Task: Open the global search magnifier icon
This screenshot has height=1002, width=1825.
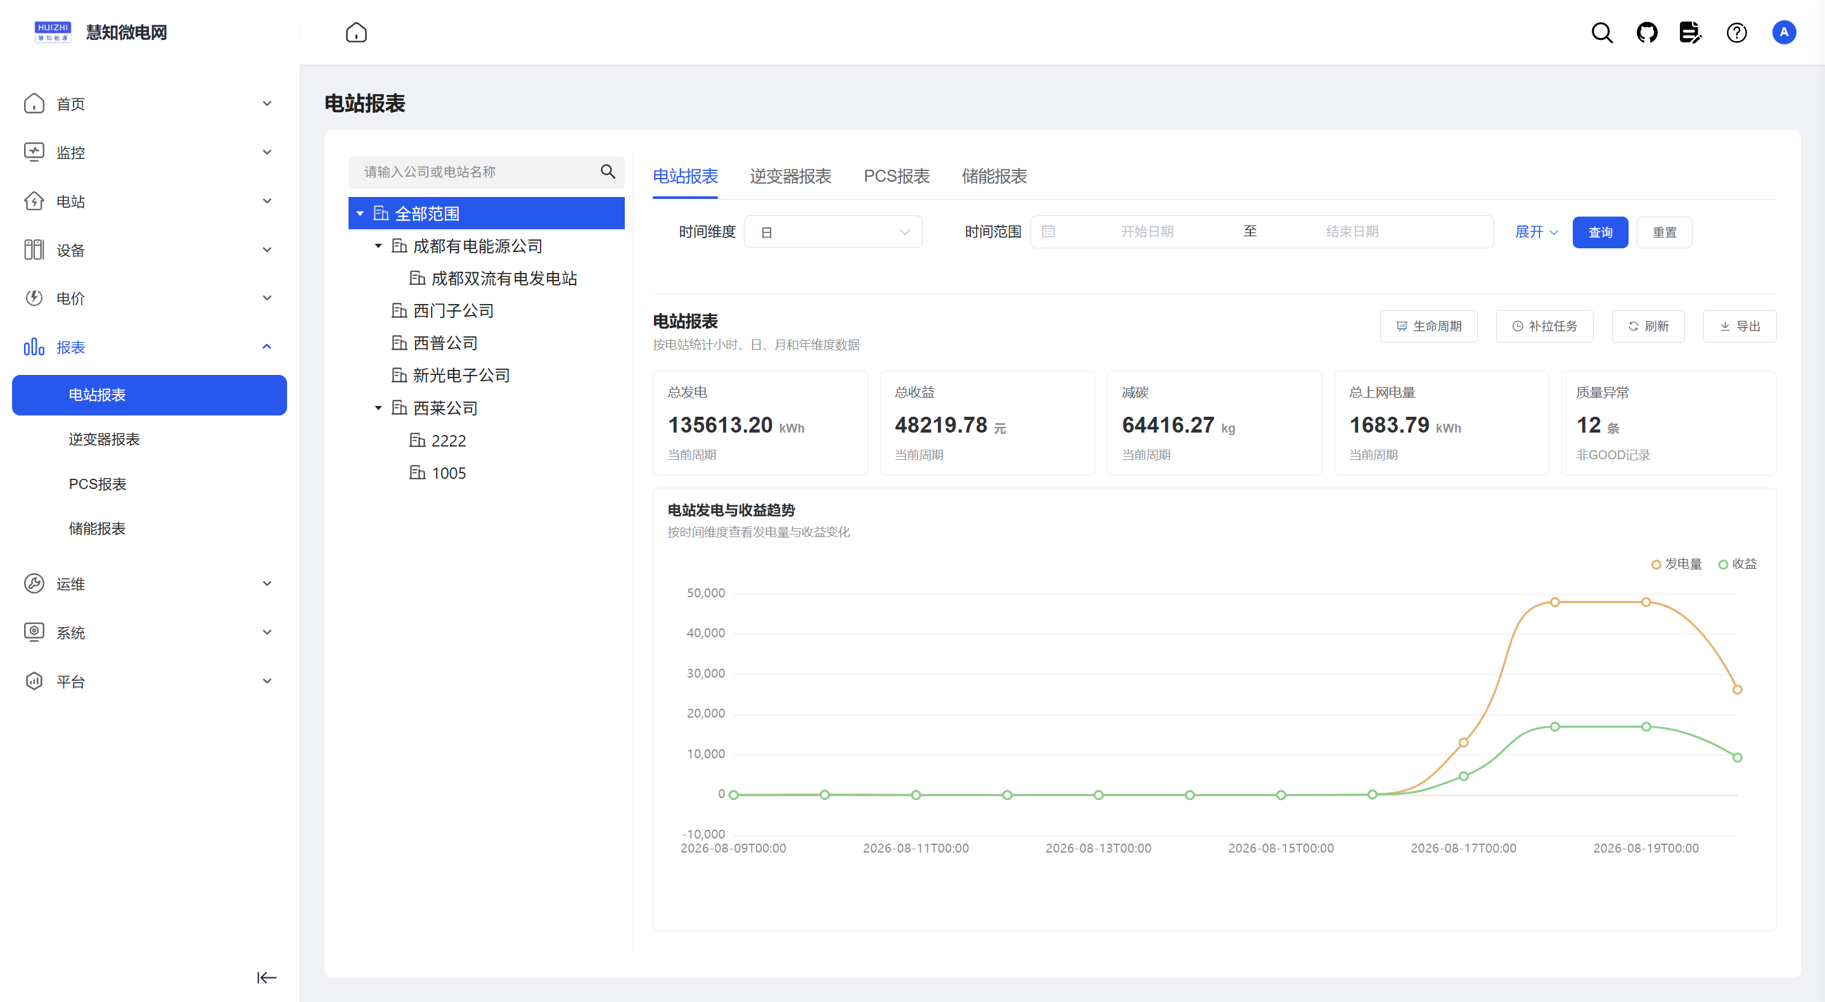Action: [x=1602, y=32]
